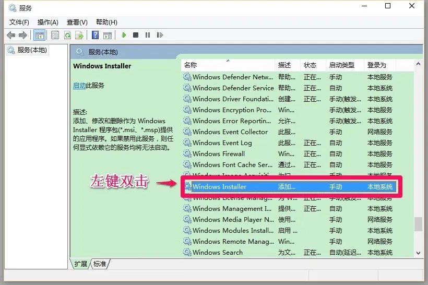428x285 pixels.
Task: Restart the service with the restart button
Action: click(x=160, y=35)
